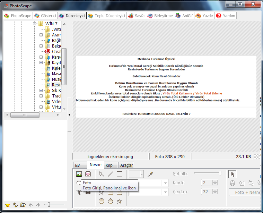263x213 pixels.
Task: Select the Foto insert image tool
Action: coord(79,174)
